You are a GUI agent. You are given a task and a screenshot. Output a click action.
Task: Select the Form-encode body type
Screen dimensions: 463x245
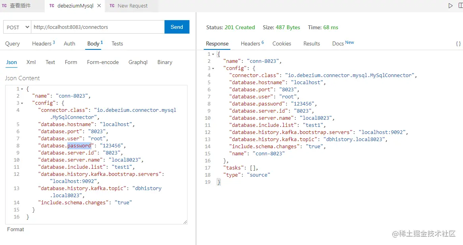pos(103,62)
